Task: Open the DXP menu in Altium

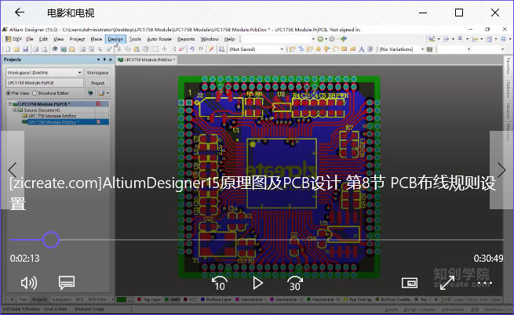Action: tap(14, 39)
